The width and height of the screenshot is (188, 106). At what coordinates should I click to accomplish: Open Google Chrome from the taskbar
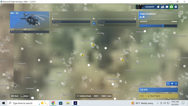[x=53, y=103]
